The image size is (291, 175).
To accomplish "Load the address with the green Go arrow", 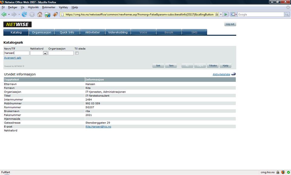I will 226,15.
